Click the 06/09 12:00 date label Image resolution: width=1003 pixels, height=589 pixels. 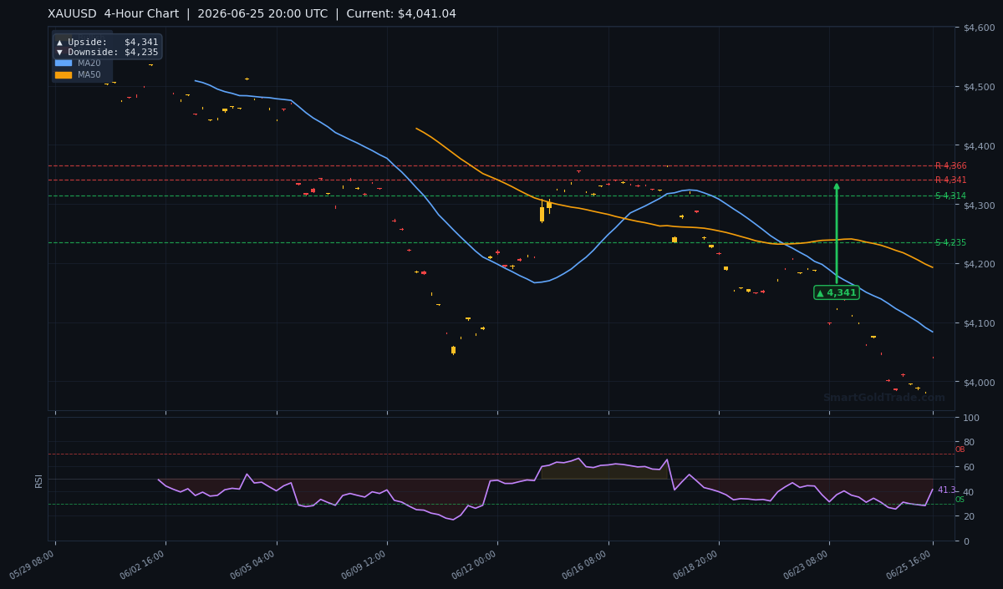click(364, 565)
